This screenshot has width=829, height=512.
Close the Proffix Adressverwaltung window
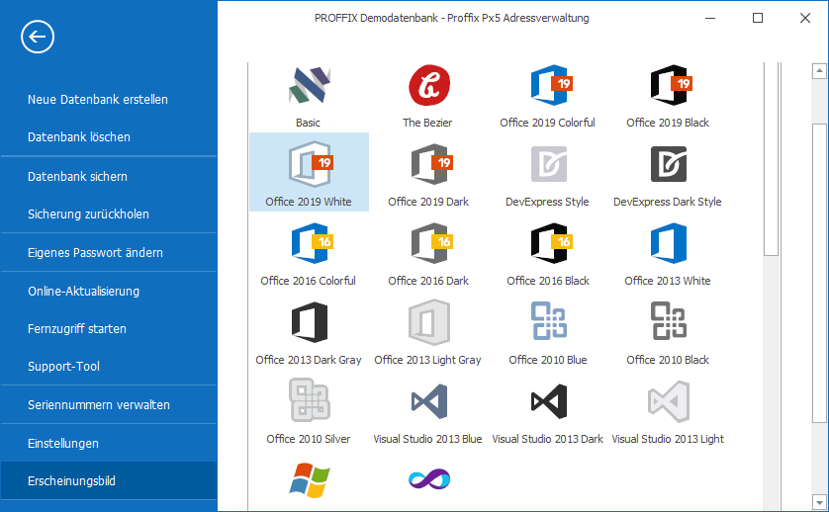[805, 18]
